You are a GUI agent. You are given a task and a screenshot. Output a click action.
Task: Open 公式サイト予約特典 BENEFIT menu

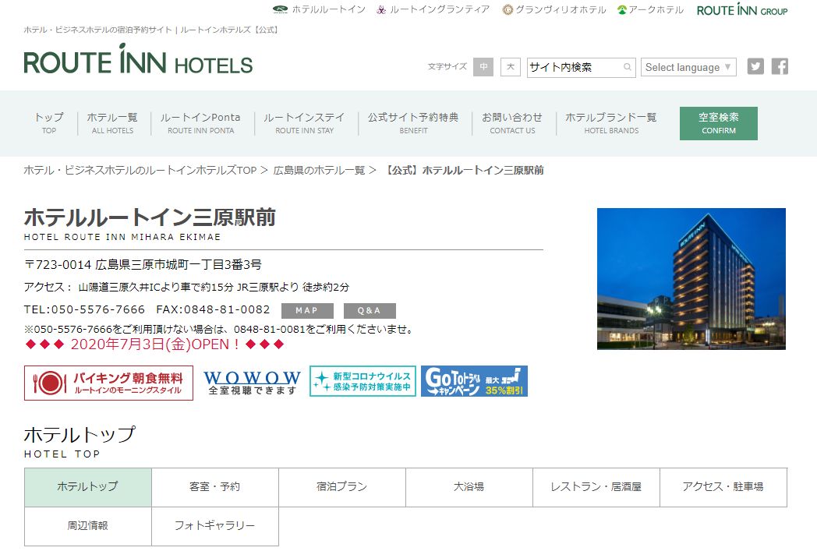[x=413, y=123]
